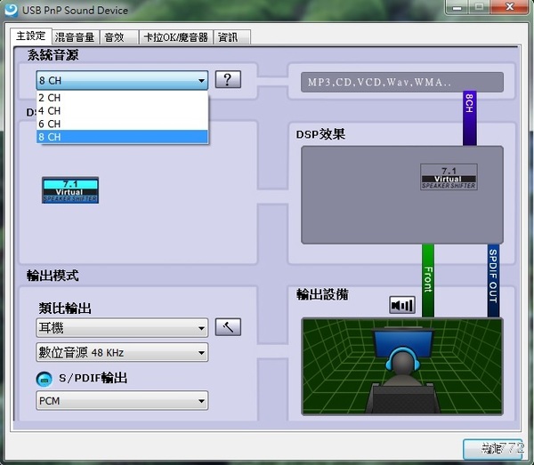This screenshot has height=465, width=534.
Task: Click the volume bars icon above output device
Action: pos(402,305)
